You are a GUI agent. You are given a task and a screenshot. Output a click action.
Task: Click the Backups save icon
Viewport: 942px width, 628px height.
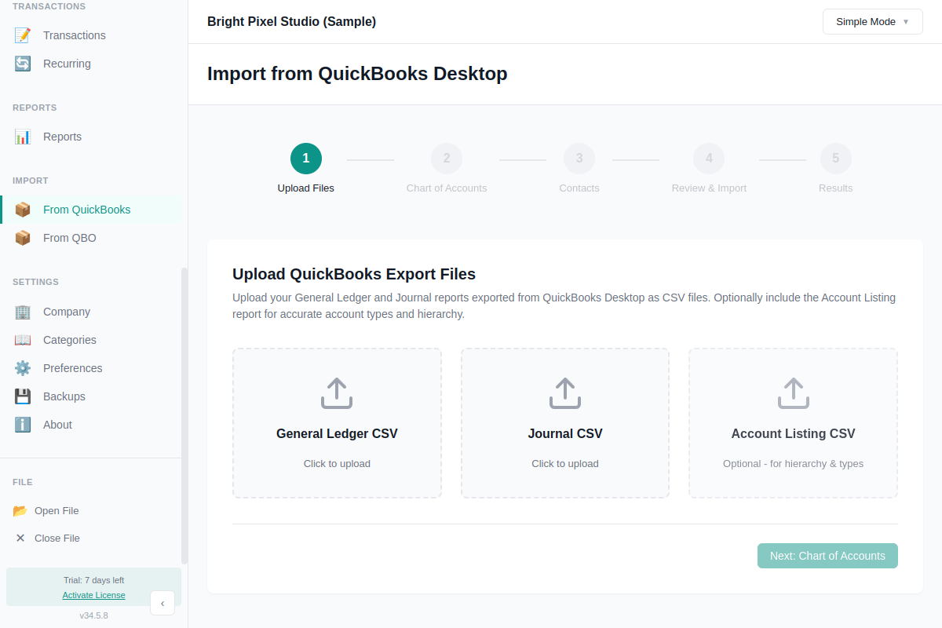coord(21,396)
